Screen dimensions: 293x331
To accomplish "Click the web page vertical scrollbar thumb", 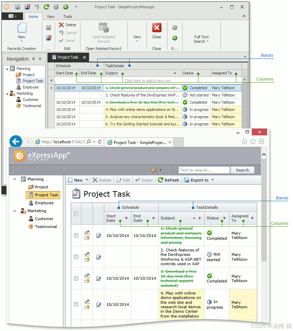I will coord(264,210).
